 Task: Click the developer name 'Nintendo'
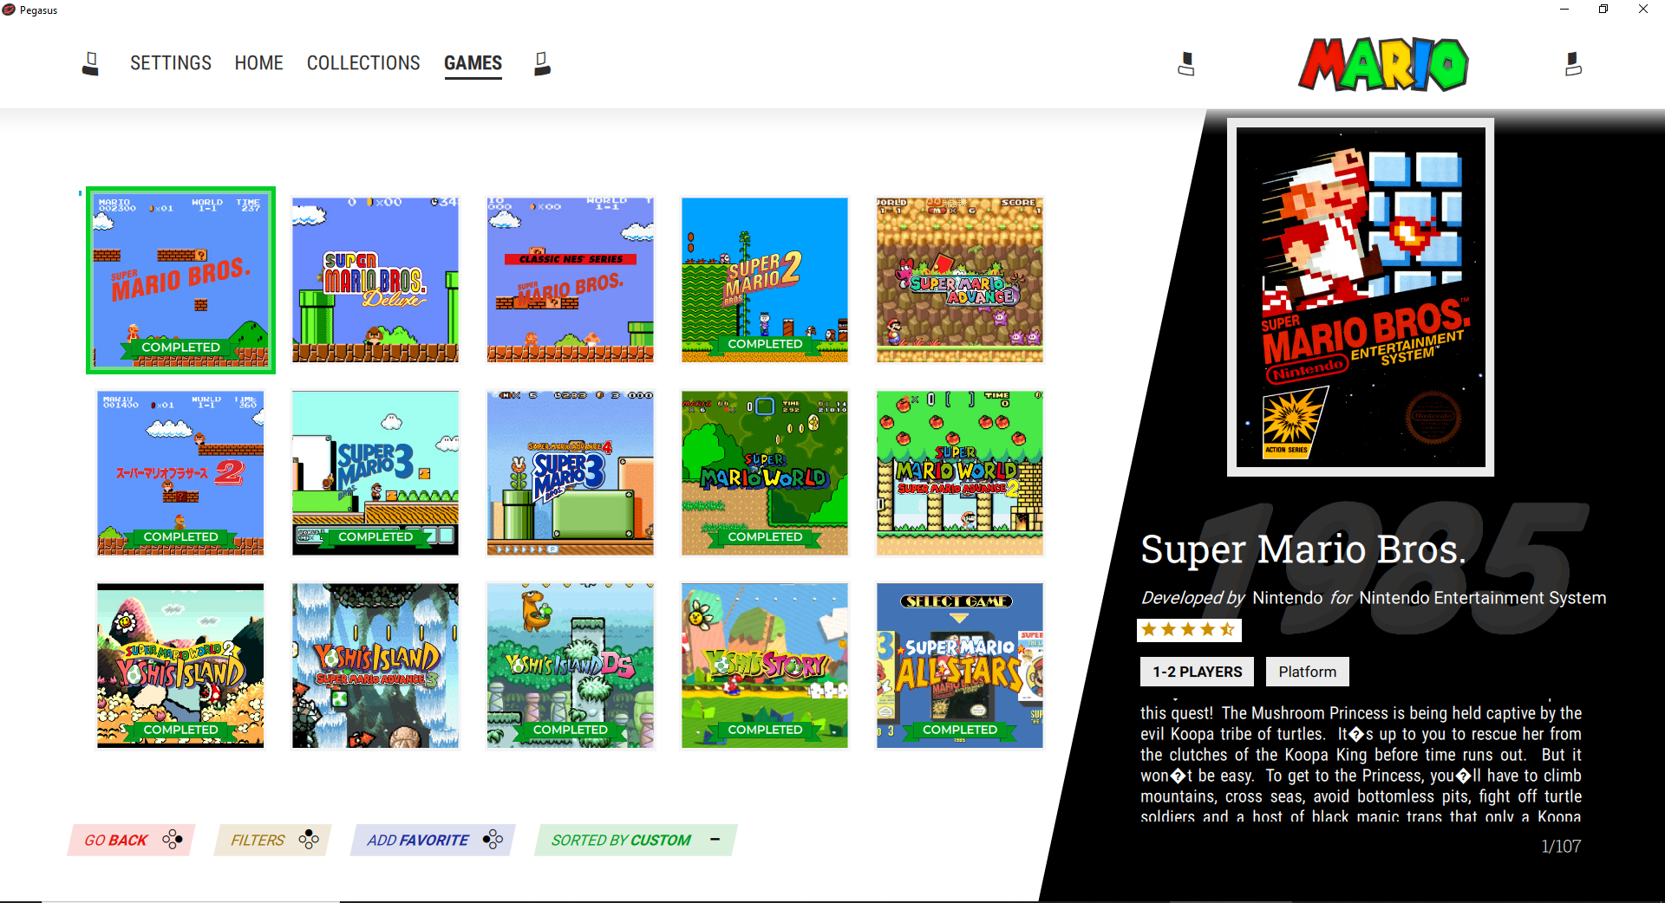(1287, 598)
